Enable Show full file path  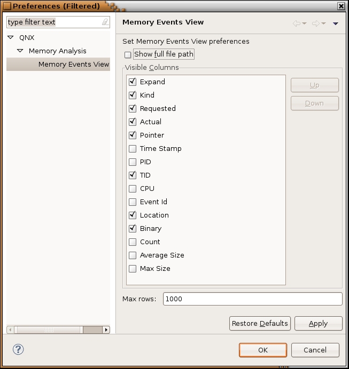coord(128,55)
